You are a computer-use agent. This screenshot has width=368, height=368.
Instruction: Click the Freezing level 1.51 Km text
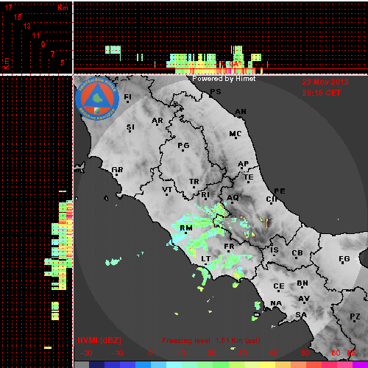tap(211, 341)
